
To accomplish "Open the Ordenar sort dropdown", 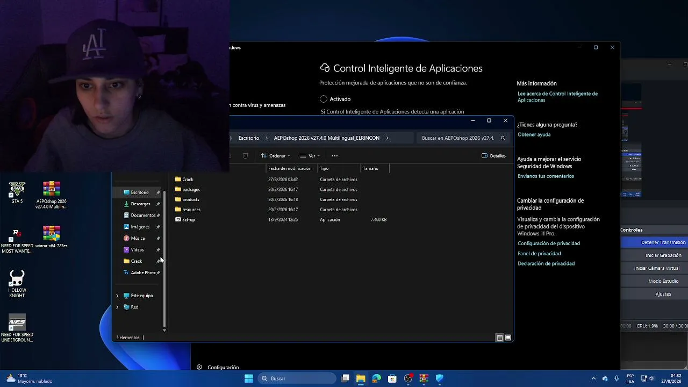I will (x=275, y=156).
